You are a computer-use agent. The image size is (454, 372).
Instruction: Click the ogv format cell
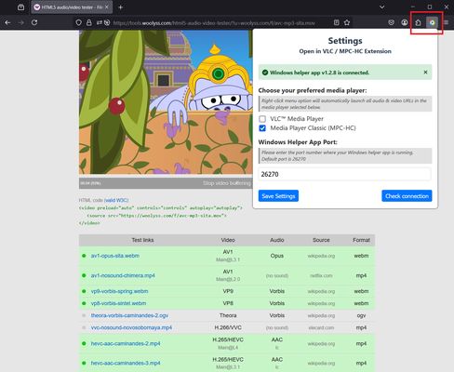[361, 315]
